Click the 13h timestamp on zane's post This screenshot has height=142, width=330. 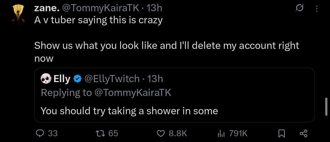(x=154, y=8)
